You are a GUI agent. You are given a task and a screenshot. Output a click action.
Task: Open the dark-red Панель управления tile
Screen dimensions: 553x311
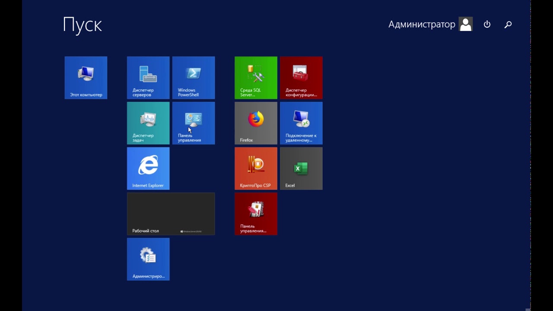pyautogui.click(x=256, y=214)
